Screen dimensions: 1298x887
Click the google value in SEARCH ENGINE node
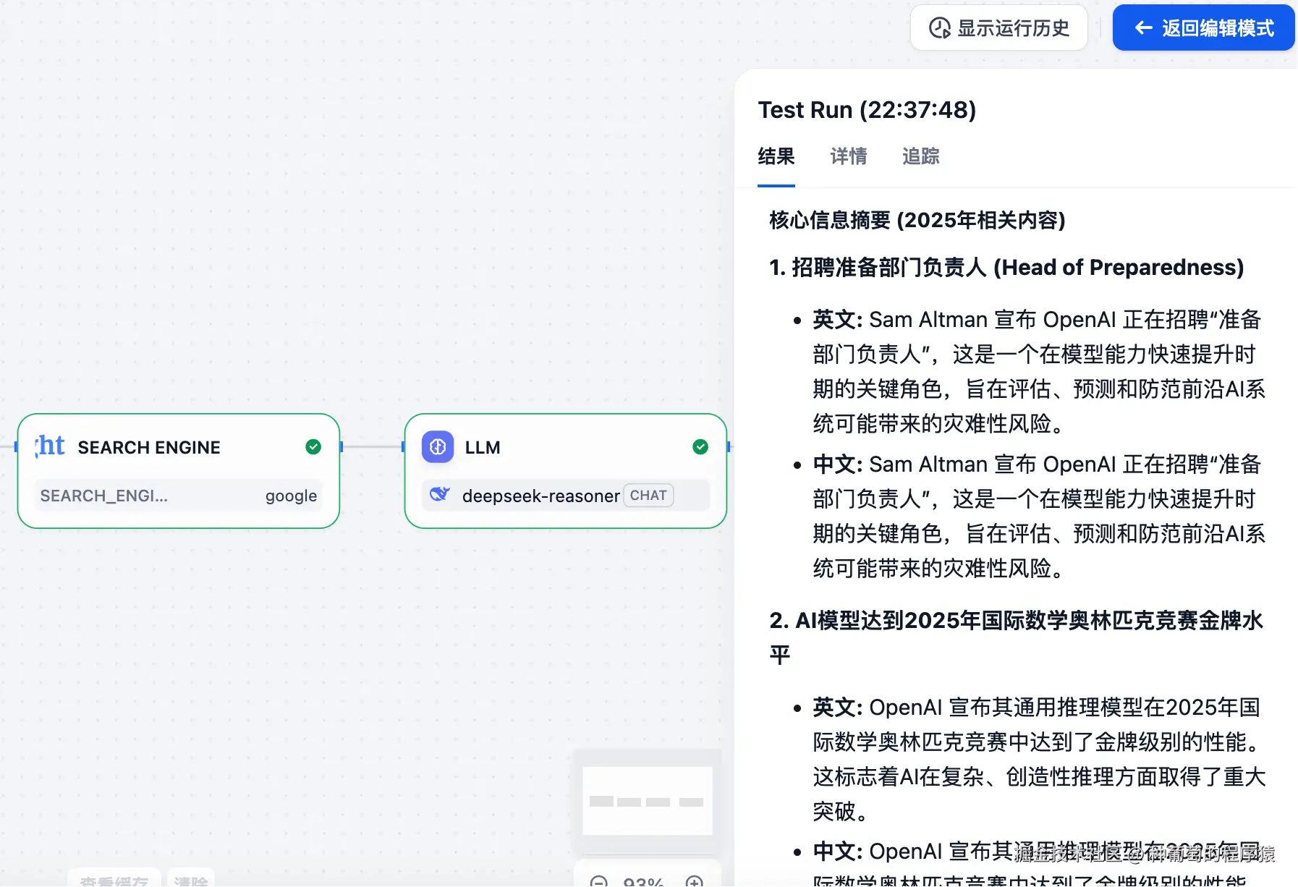pyautogui.click(x=291, y=496)
